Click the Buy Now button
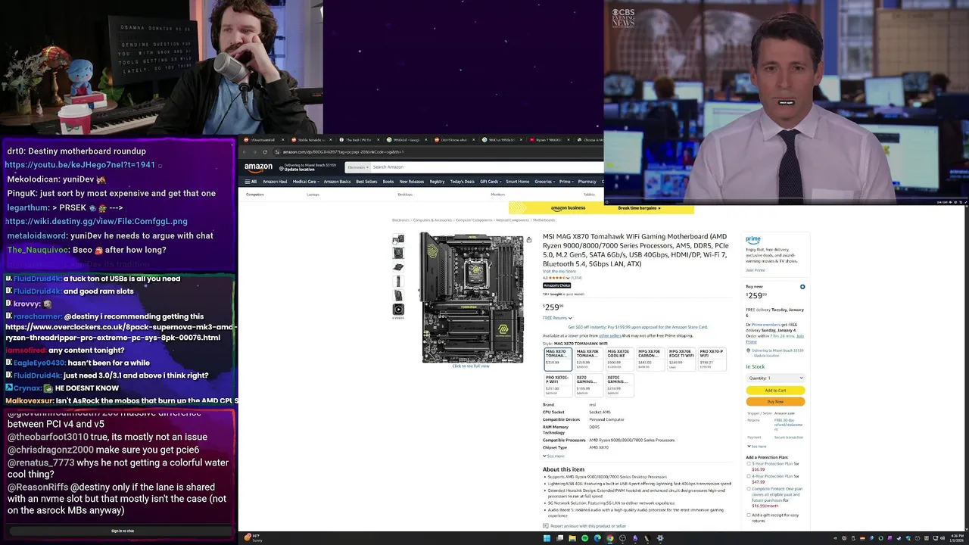 click(x=775, y=402)
